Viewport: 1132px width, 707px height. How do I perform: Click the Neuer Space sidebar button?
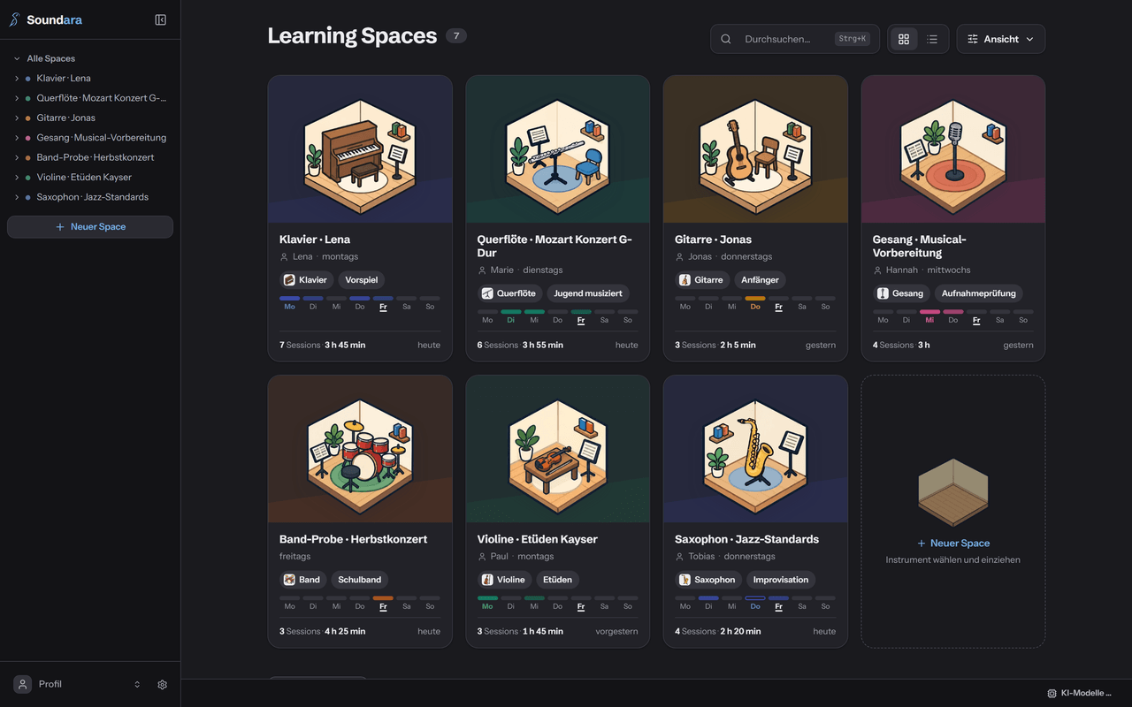click(x=90, y=227)
